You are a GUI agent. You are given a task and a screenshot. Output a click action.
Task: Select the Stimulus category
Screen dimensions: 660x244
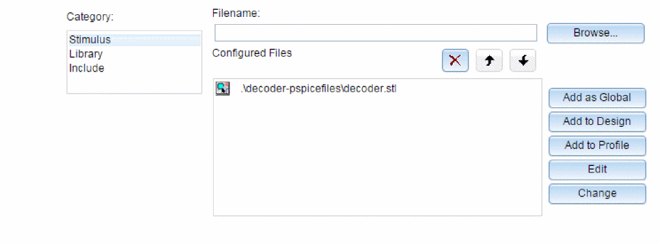tap(134, 40)
